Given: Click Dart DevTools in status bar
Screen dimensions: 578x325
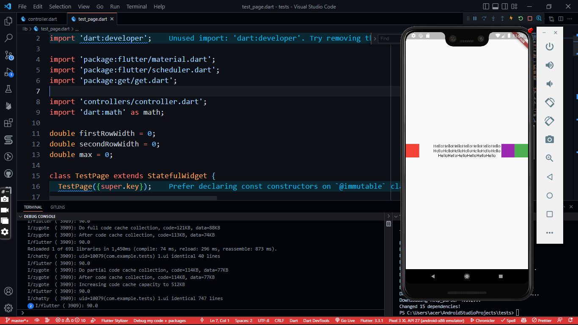Looking at the screenshot, I should tap(317, 321).
